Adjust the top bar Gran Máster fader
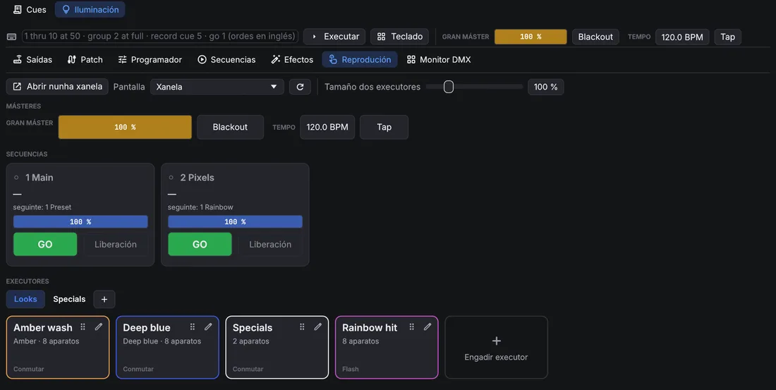776x390 pixels. click(x=531, y=37)
